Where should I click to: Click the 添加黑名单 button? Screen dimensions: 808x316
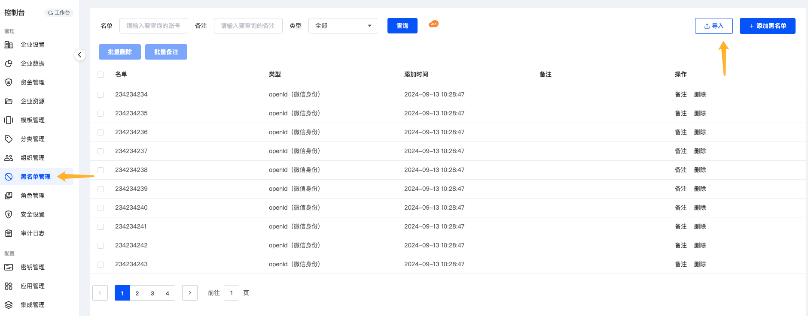(767, 26)
